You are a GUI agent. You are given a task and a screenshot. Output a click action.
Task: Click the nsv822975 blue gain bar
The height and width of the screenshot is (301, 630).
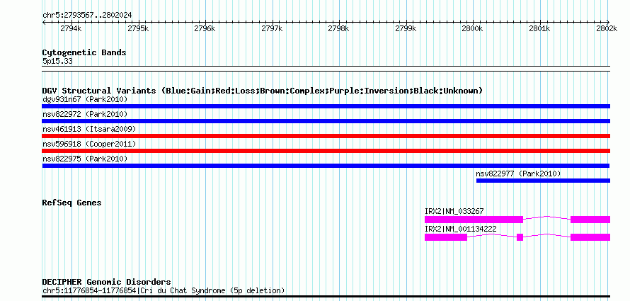(326, 166)
